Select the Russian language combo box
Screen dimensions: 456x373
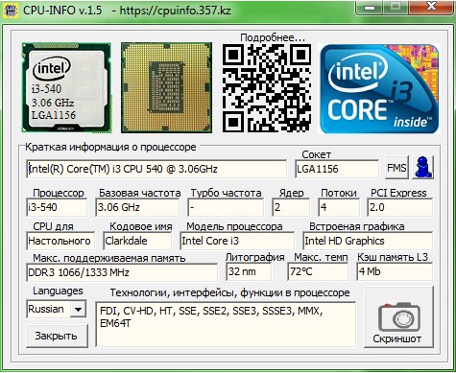57,309
